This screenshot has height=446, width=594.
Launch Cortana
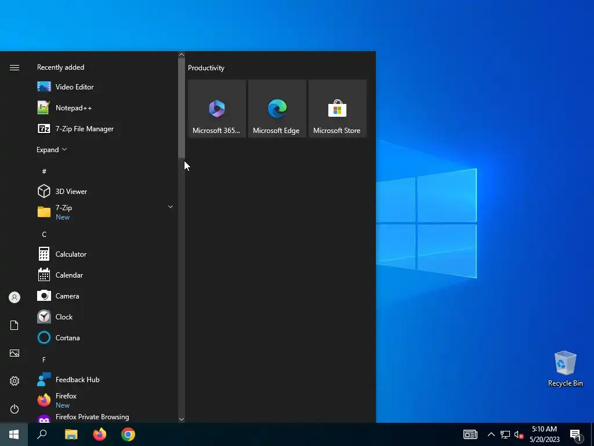point(106,337)
